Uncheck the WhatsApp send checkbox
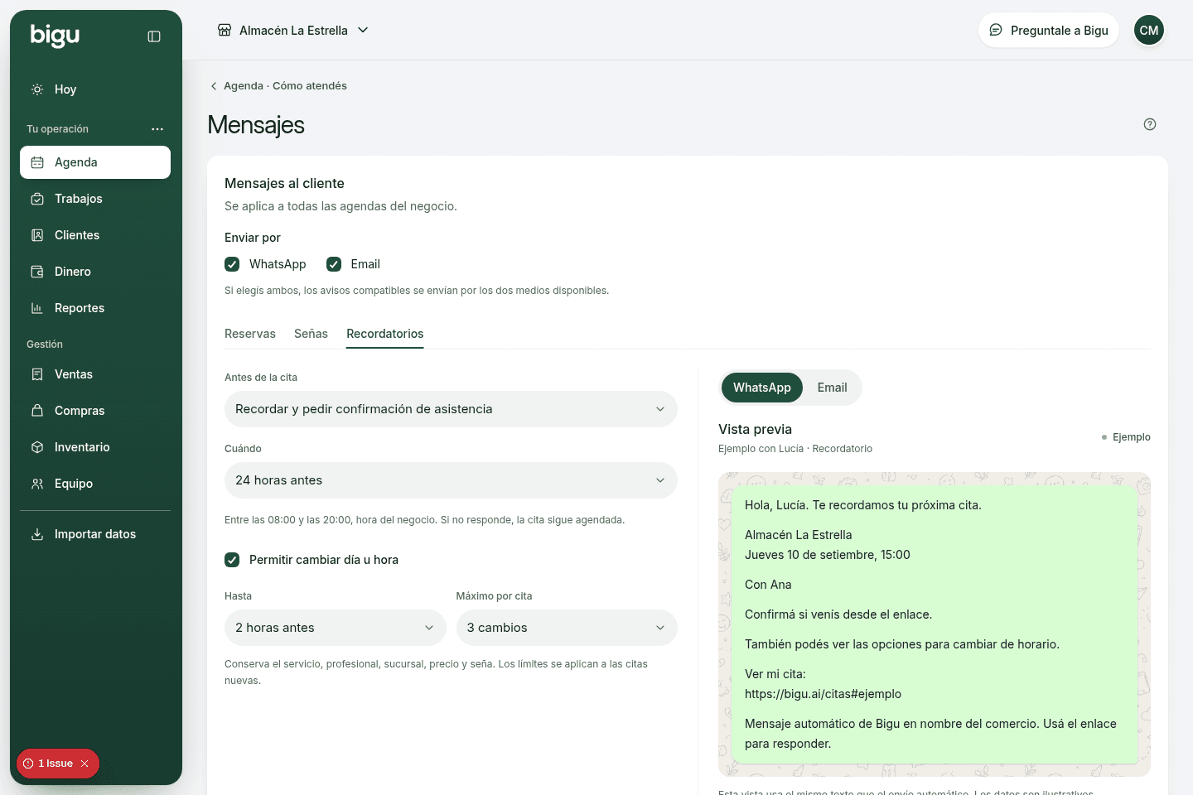 pyautogui.click(x=232, y=264)
